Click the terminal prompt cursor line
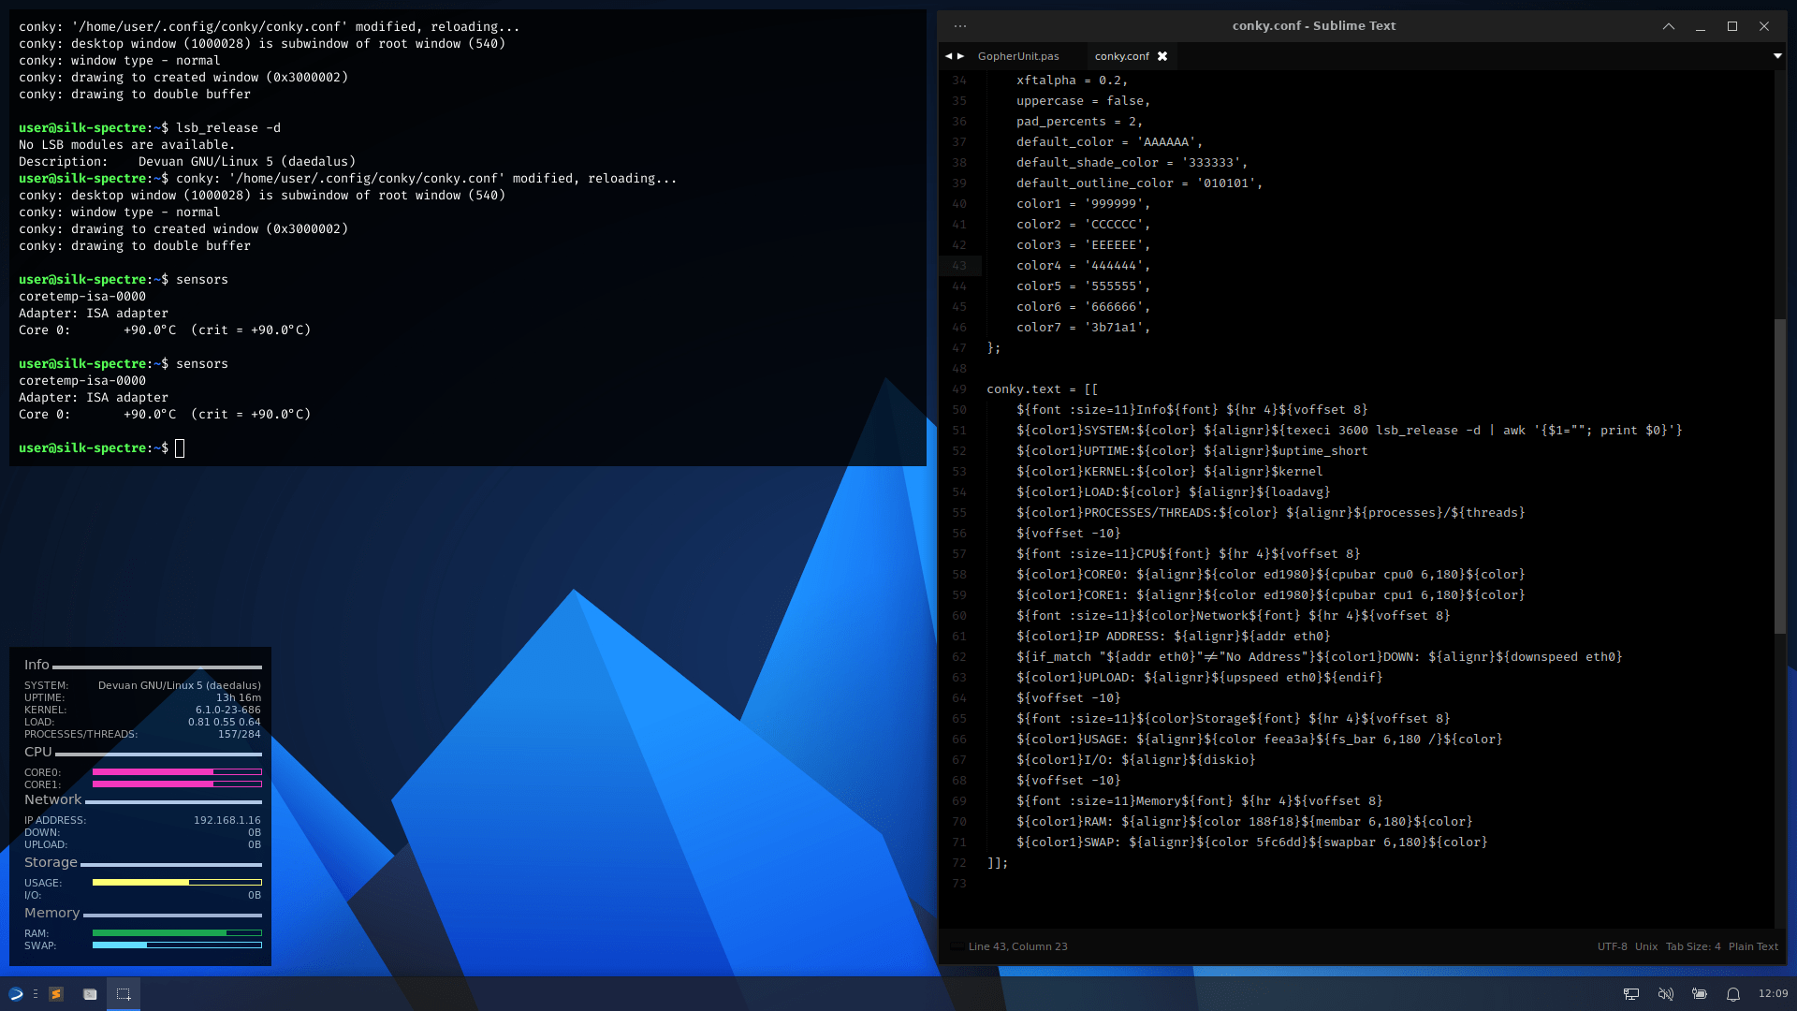Screen dimensions: 1797x1011 click(101, 448)
